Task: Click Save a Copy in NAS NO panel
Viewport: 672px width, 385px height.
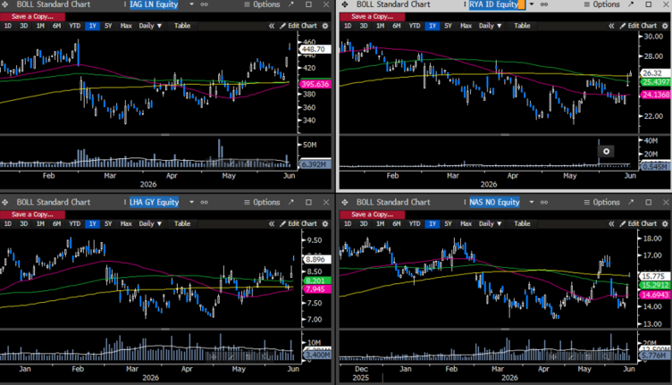Action: [372, 214]
